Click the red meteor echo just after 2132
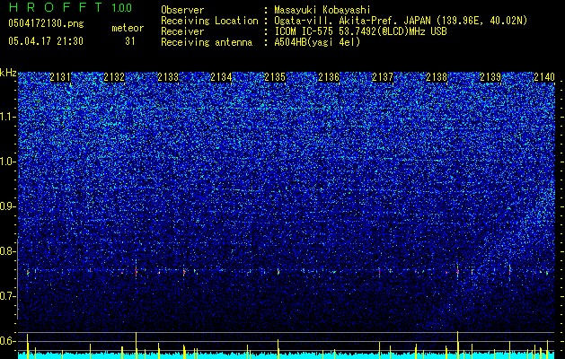Viewport: 565px width, 359px height. click(x=136, y=272)
